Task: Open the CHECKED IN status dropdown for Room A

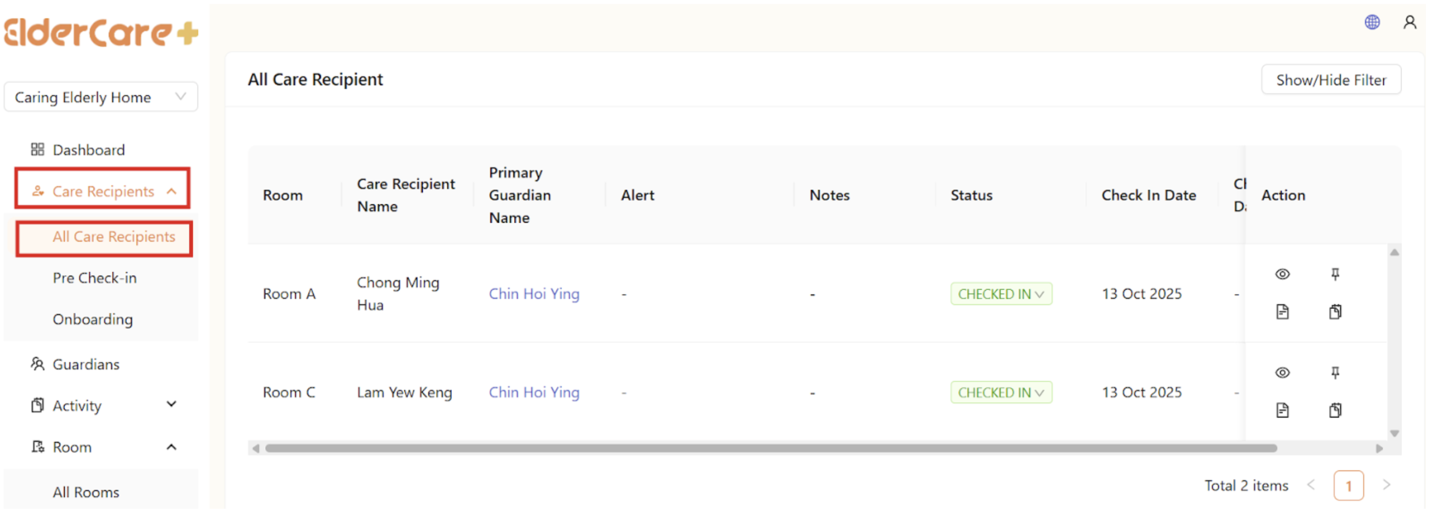Action: (1000, 294)
